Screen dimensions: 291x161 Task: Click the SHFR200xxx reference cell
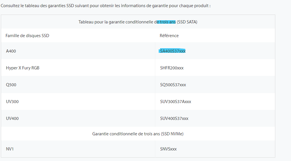tap(172, 68)
